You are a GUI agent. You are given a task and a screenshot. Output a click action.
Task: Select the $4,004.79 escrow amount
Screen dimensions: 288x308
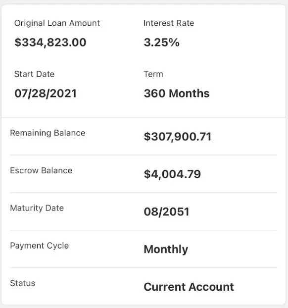point(172,174)
